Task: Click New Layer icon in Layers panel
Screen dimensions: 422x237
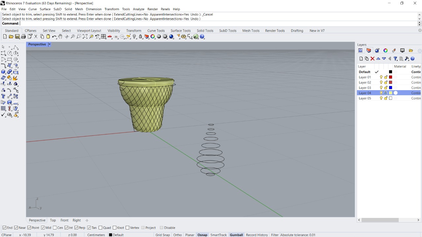Action: [x=361, y=59]
